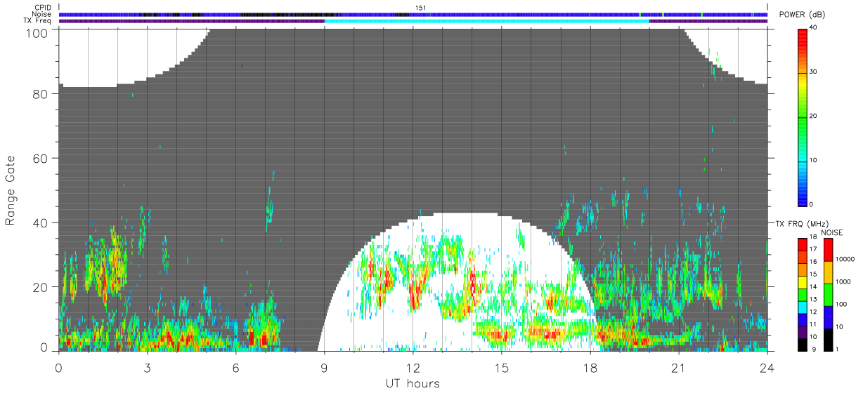Click the 9 tick on the UT hours axis
Screen dimensions: 863x398
point(324,367)
